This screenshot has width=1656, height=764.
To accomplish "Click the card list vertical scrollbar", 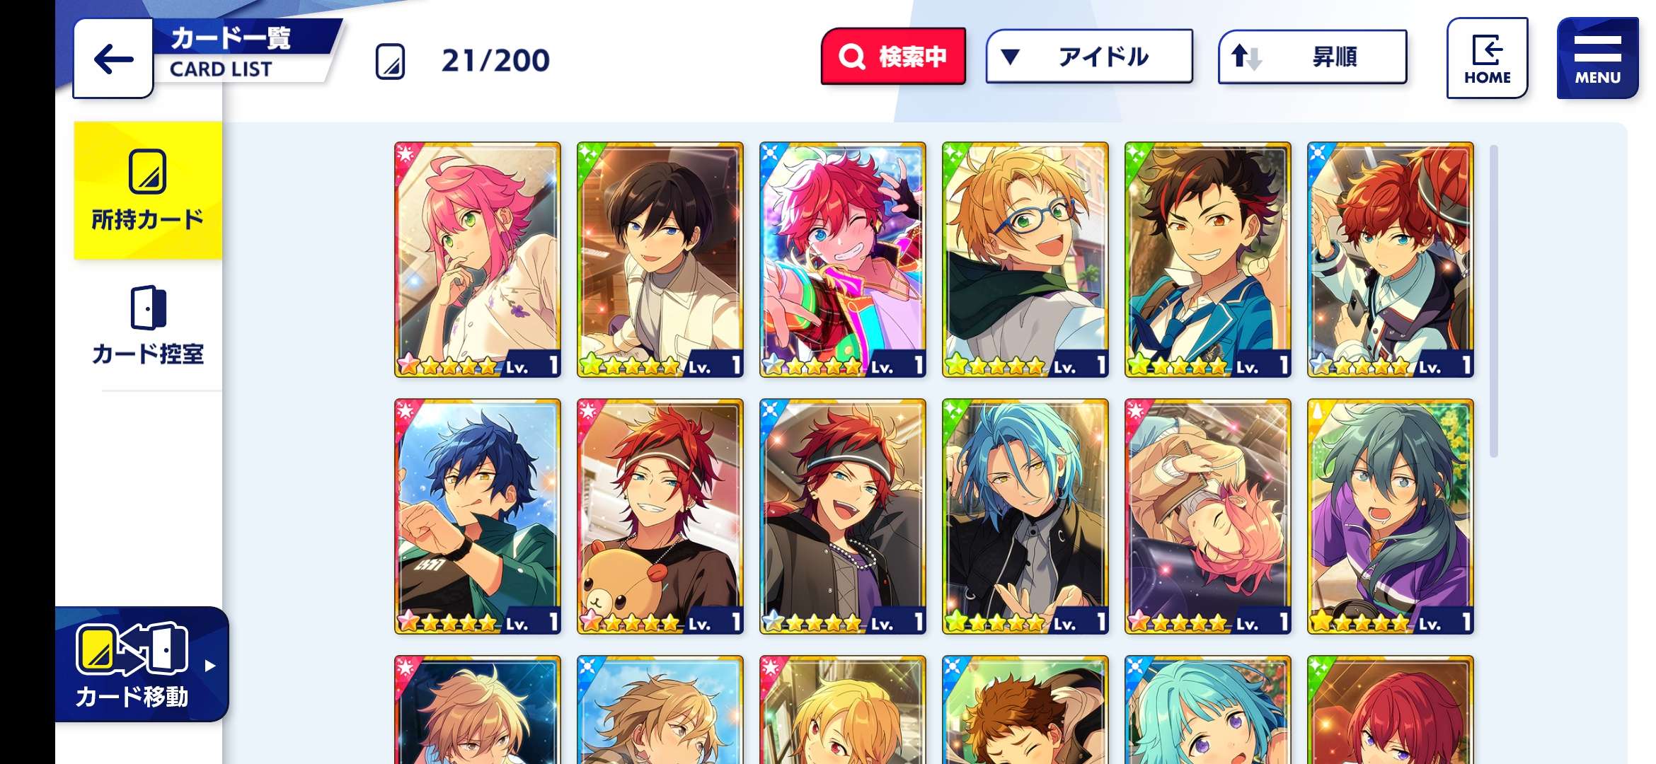I will click(1494, 301).
